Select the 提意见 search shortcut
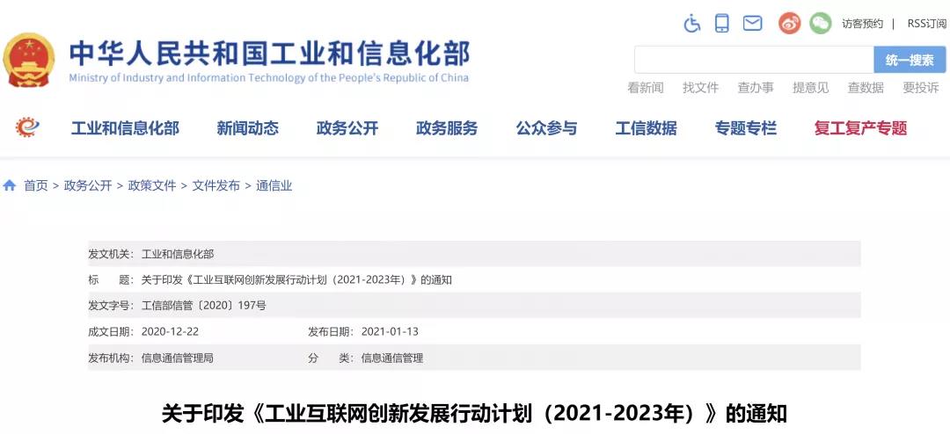Screen dimensions: 950x434 click(x=811, y=88)
